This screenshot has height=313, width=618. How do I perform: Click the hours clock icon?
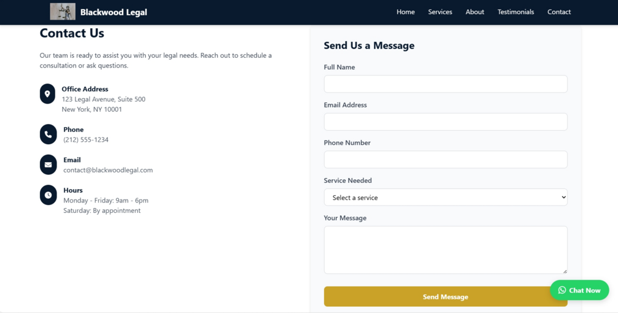(x=48, y=195)
